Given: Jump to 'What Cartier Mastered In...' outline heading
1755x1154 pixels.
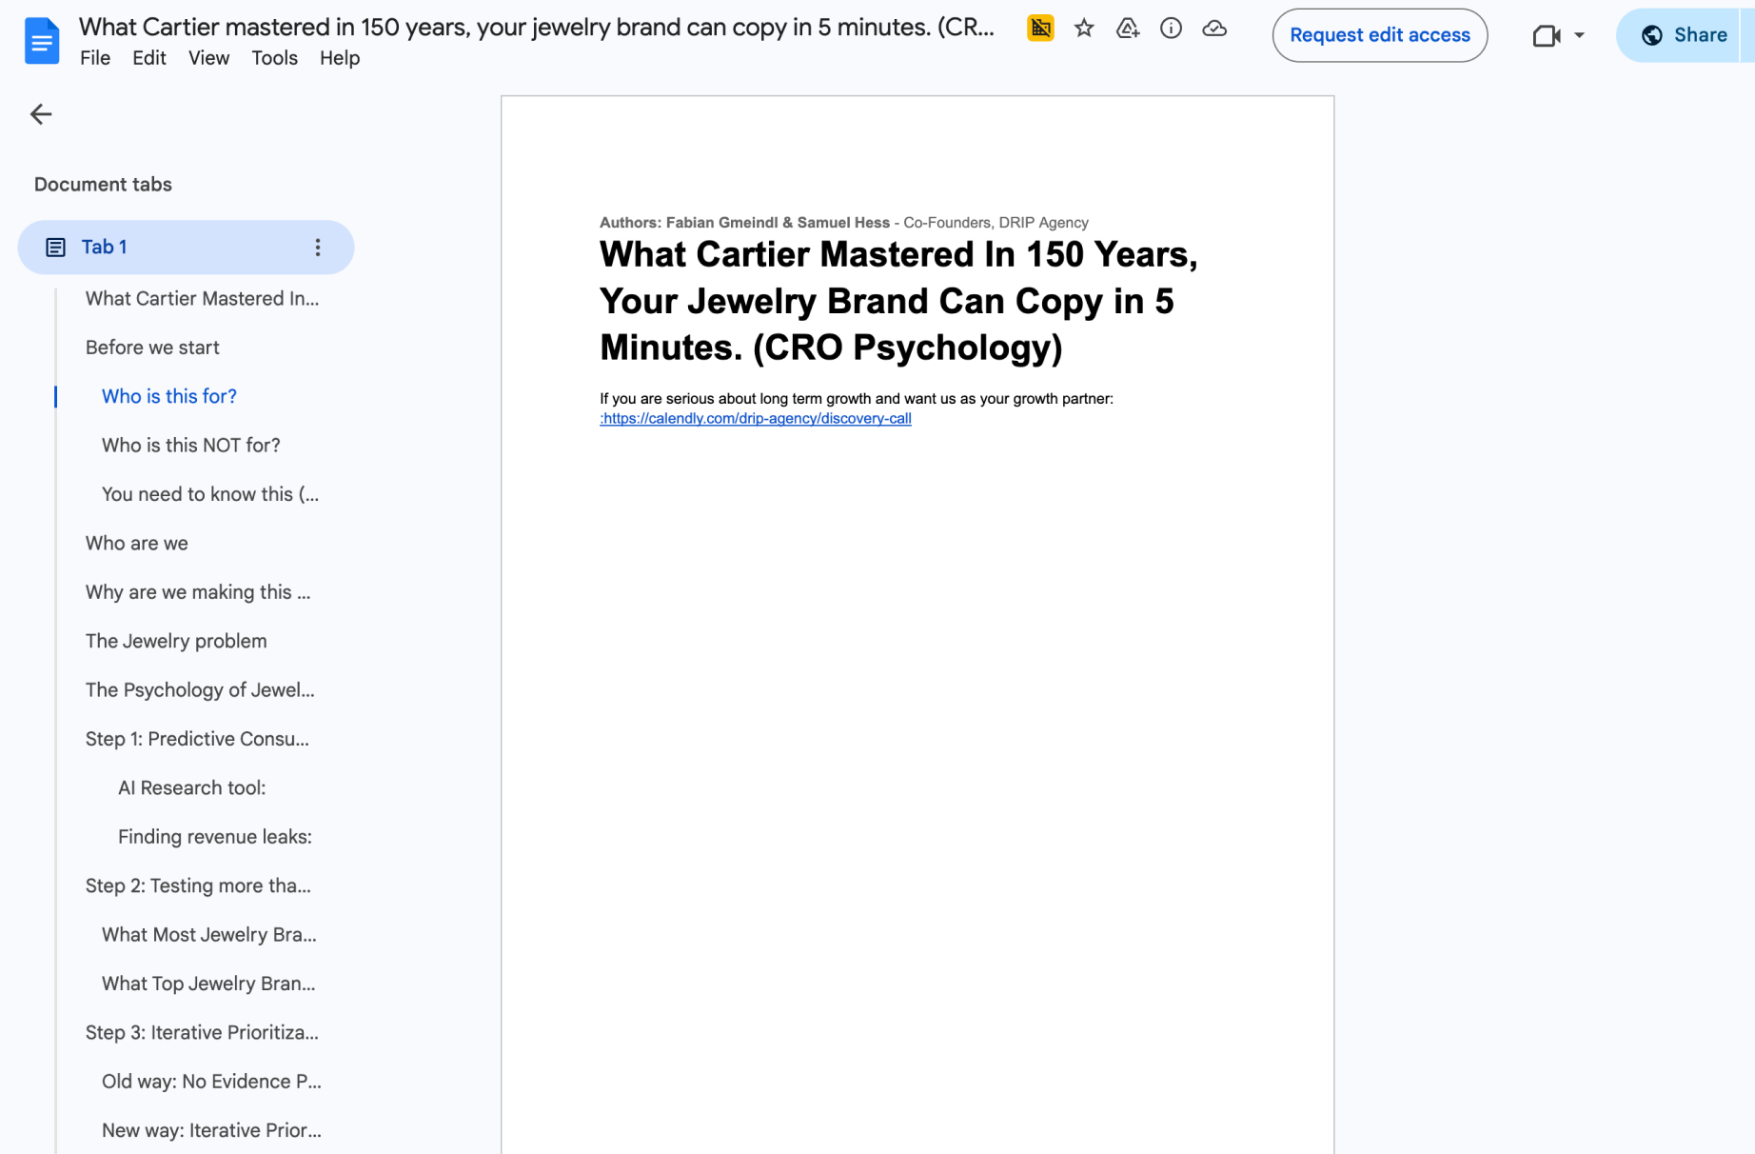Looking at the screenshot, I should pos(203,299).
